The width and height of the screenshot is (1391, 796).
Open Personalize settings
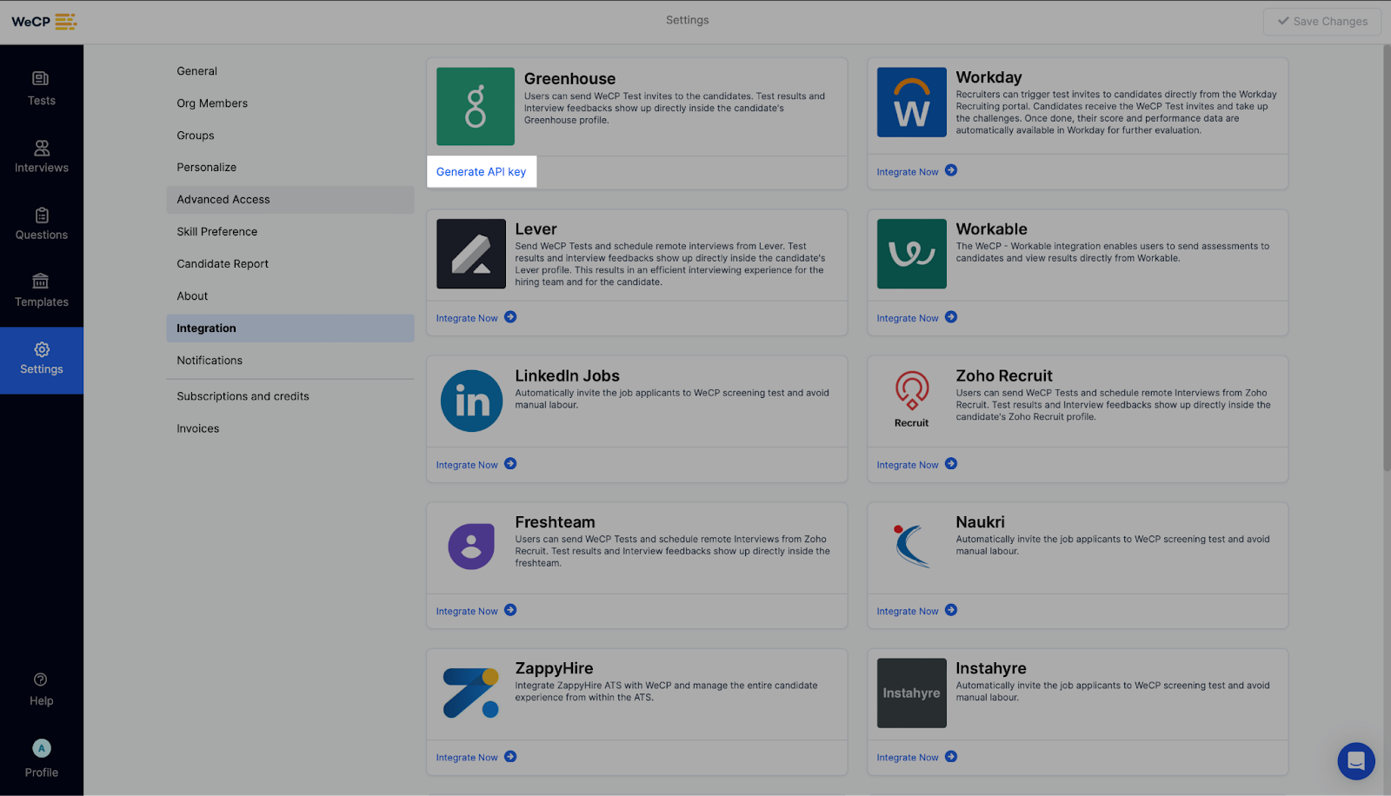point(290,167)
